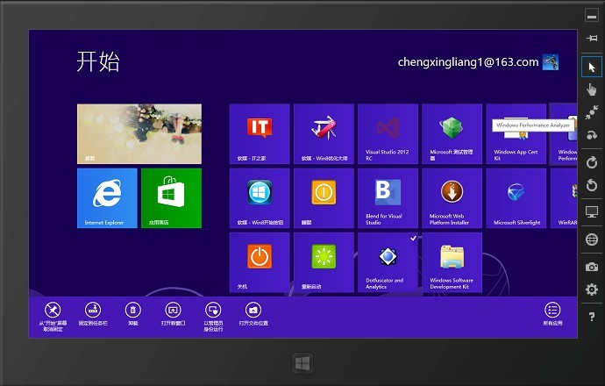Screen dimensions: 605x386
Task: Open the partially visible WinRAR tile
Action: [x=564, y=198]
